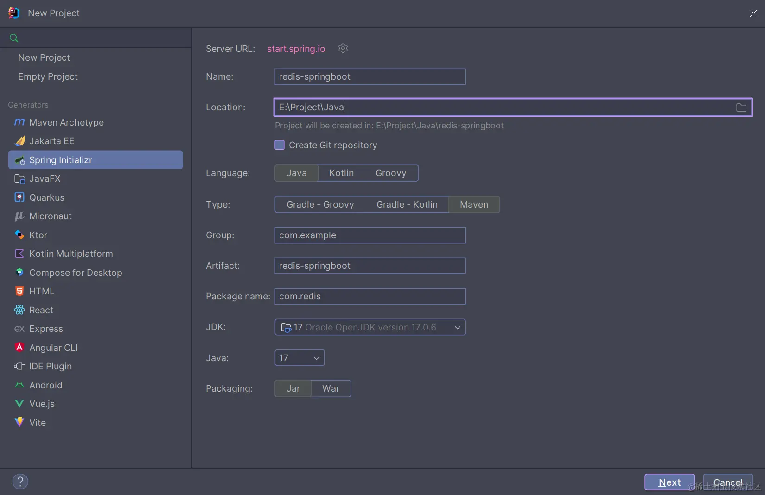This screenshot has height=495, width=765.
Task: Click the Ktor icon
Action: pos(19,235)
